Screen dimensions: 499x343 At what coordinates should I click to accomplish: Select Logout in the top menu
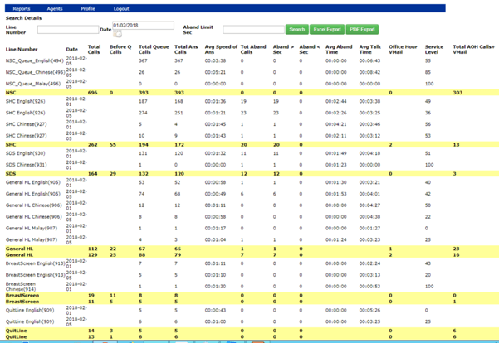coord(121,8)
